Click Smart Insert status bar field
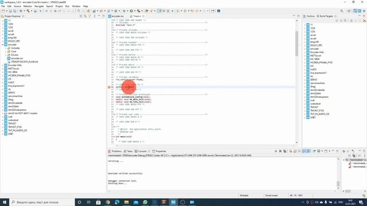 pos(271,195)
